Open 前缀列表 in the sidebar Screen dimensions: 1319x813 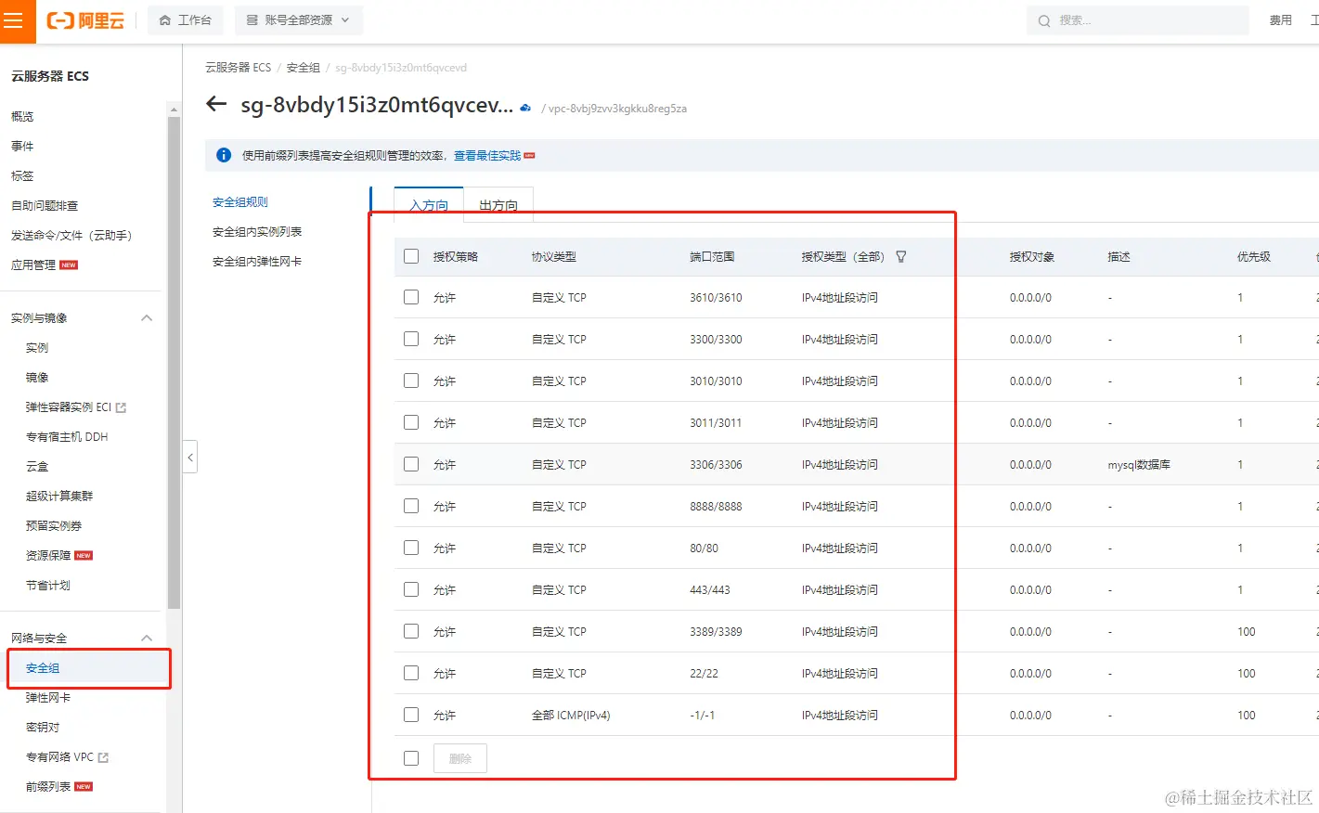pyautogui.click(x=48, y=787)
